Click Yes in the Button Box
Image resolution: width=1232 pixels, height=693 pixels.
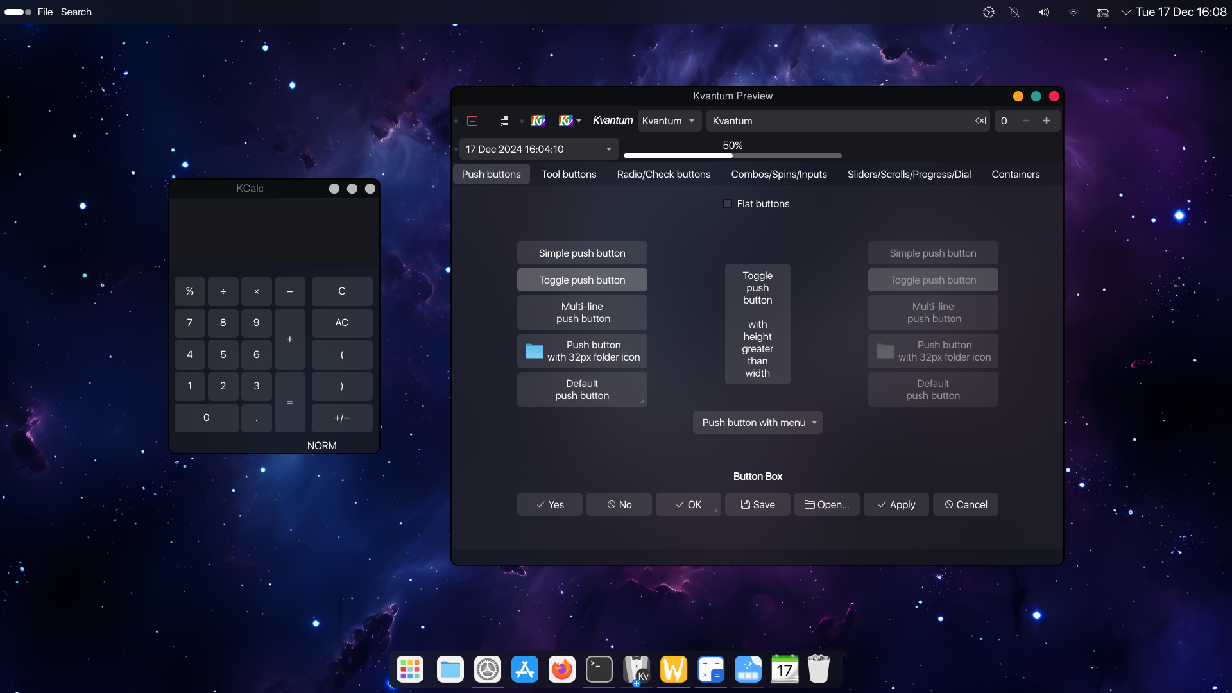point(550,504)
